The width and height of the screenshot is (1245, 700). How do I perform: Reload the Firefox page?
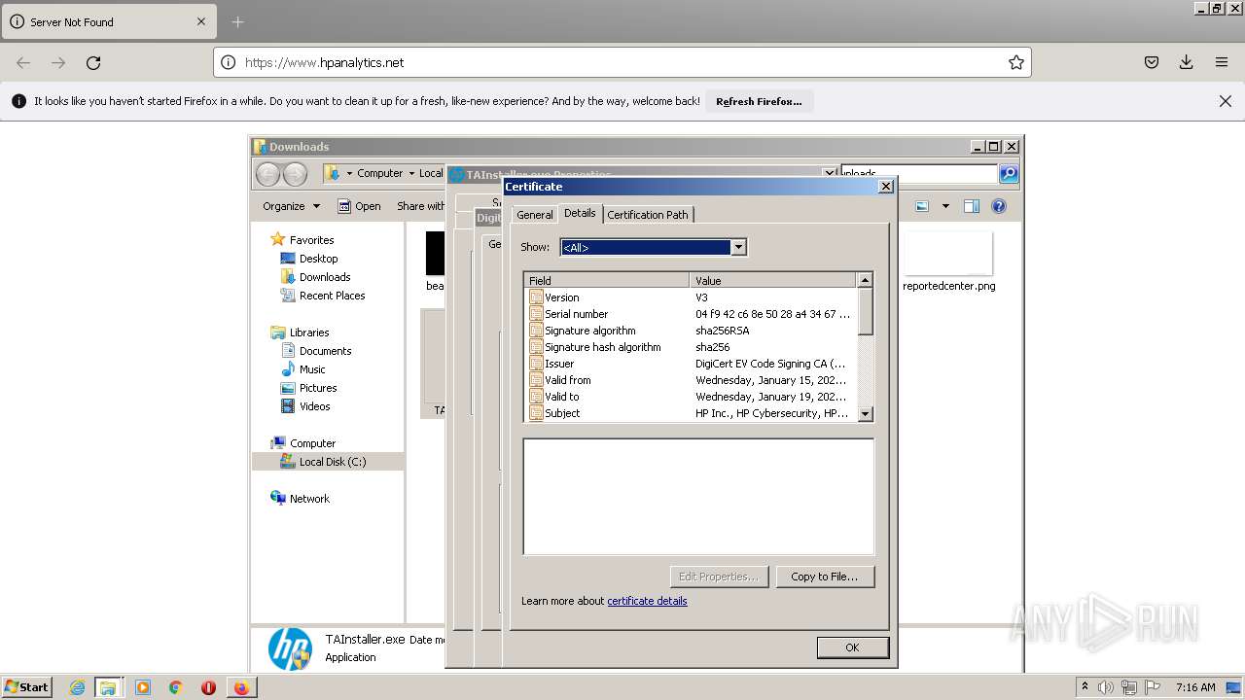93,62
